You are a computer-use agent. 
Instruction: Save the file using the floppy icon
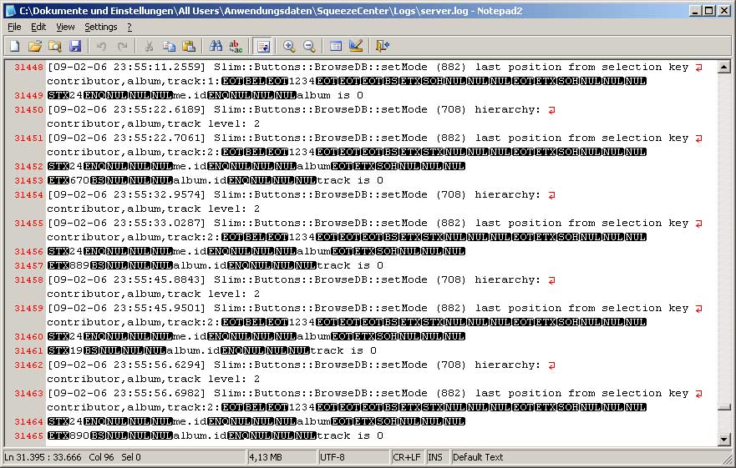pos(75,47)
